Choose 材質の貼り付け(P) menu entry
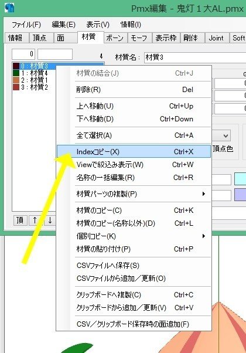 pos(134,249)
